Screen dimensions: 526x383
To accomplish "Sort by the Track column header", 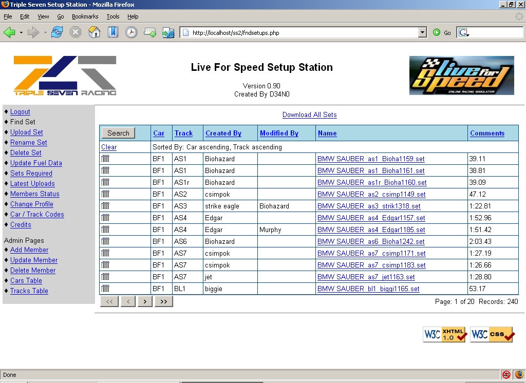I will tap(183, 133).
